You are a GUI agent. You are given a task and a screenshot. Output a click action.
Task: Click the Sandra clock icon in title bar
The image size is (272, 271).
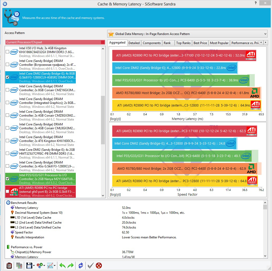(x=5, y=4)
